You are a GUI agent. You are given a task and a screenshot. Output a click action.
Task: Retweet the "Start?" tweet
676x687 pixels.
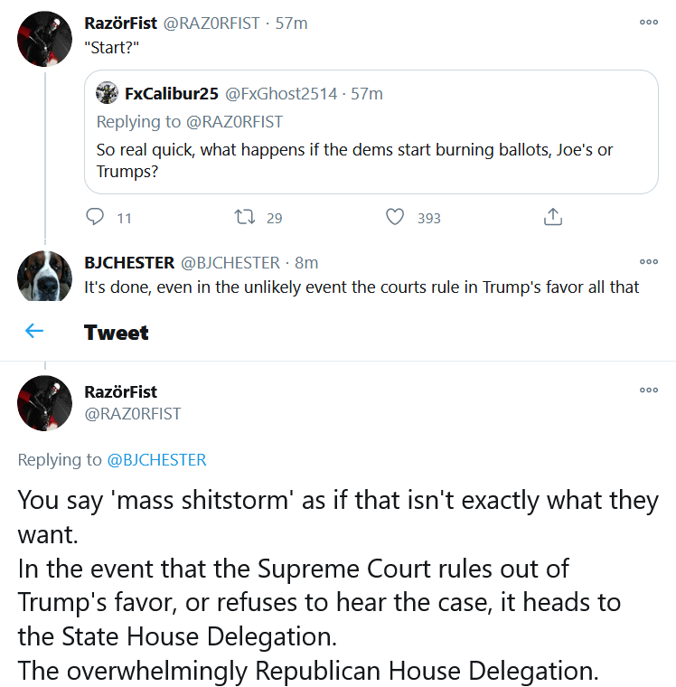click(245, 217)
